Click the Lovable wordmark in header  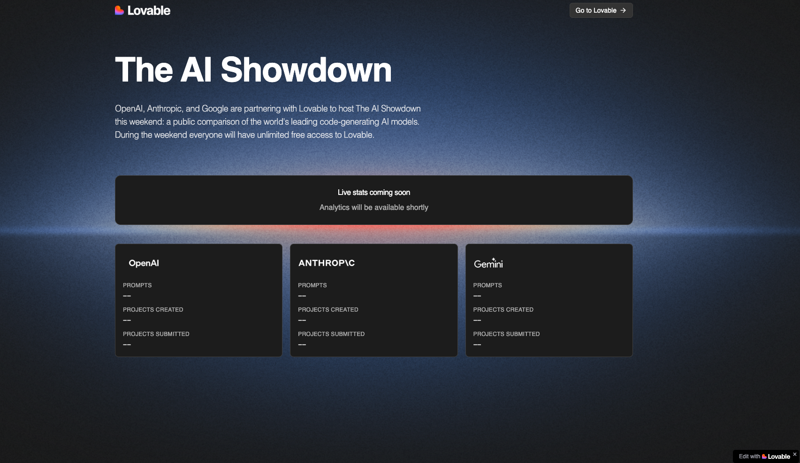(x=149, y=10)
